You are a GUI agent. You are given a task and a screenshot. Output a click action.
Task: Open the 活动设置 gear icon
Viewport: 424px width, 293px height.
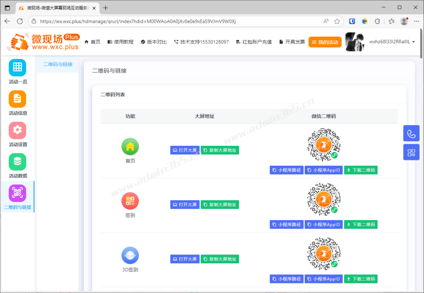[x=17, y=131]
